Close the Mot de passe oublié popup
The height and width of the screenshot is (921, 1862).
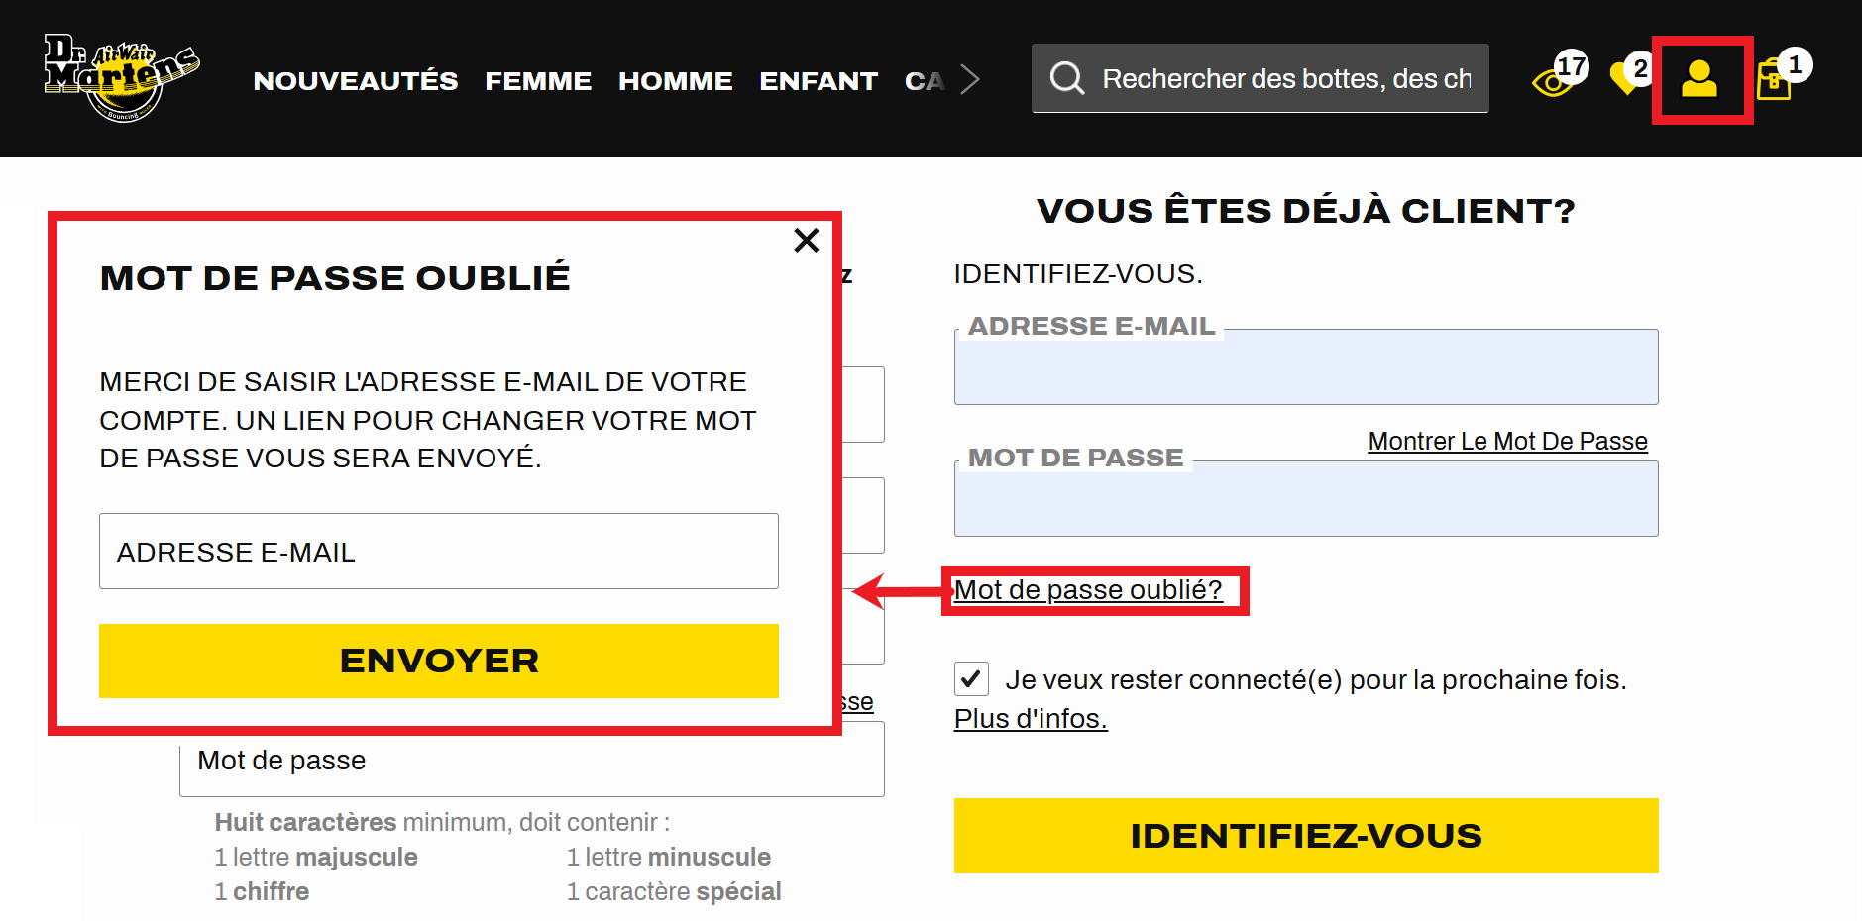coord(807,240)
